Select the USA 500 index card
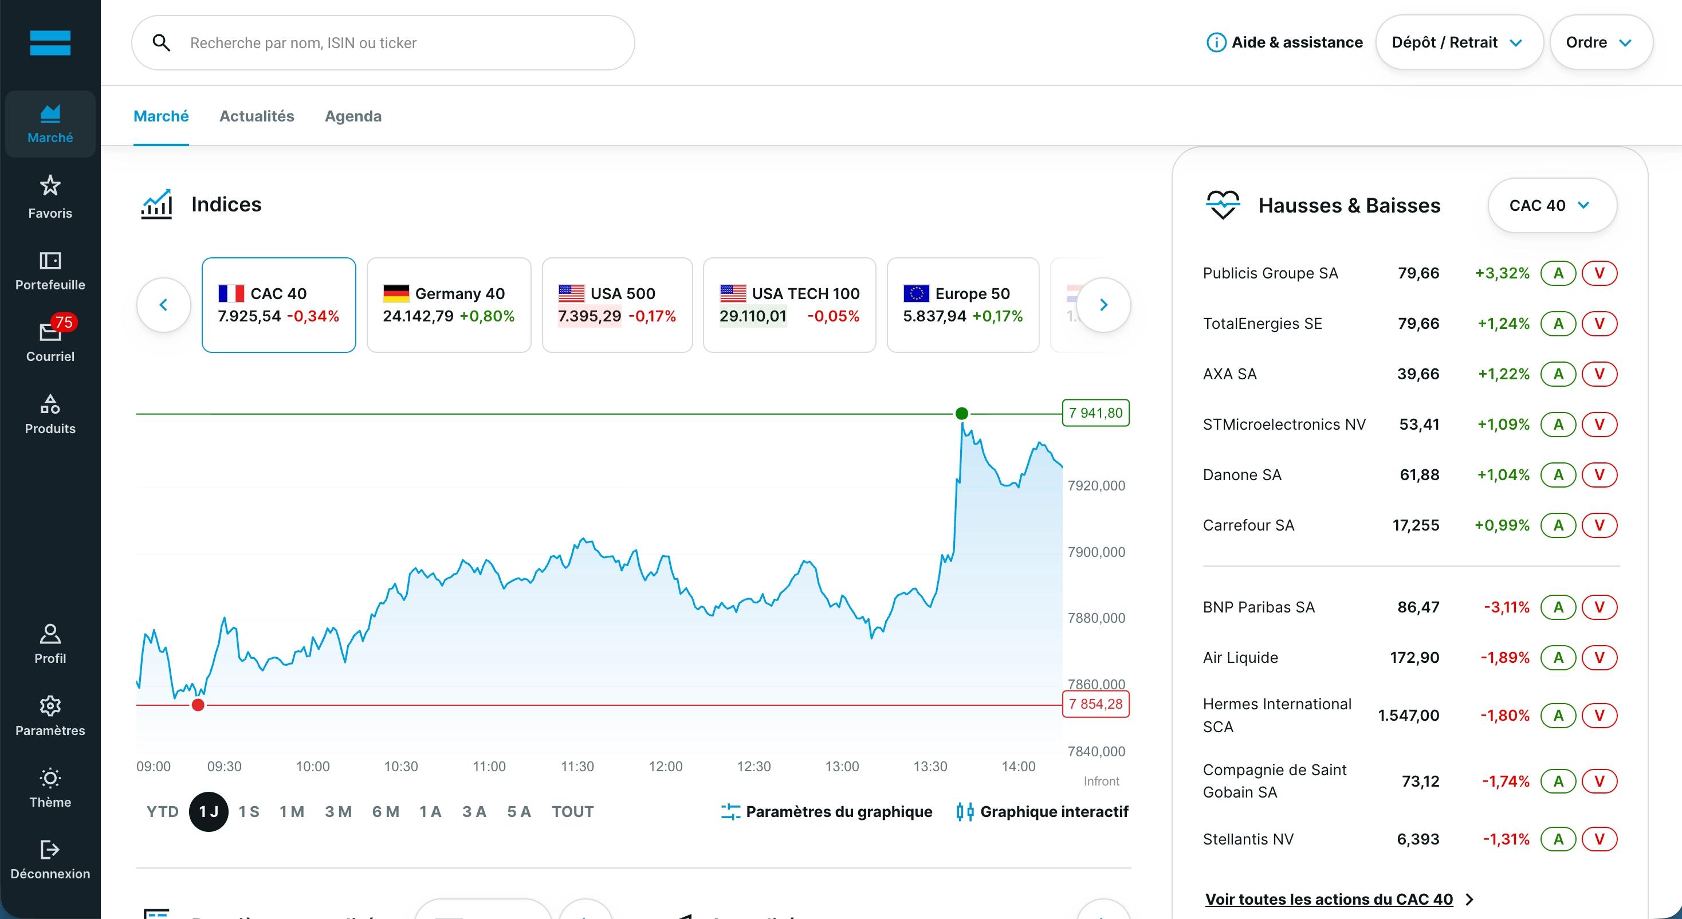This screenshot has height=919, width=1682. pos(617,305)
